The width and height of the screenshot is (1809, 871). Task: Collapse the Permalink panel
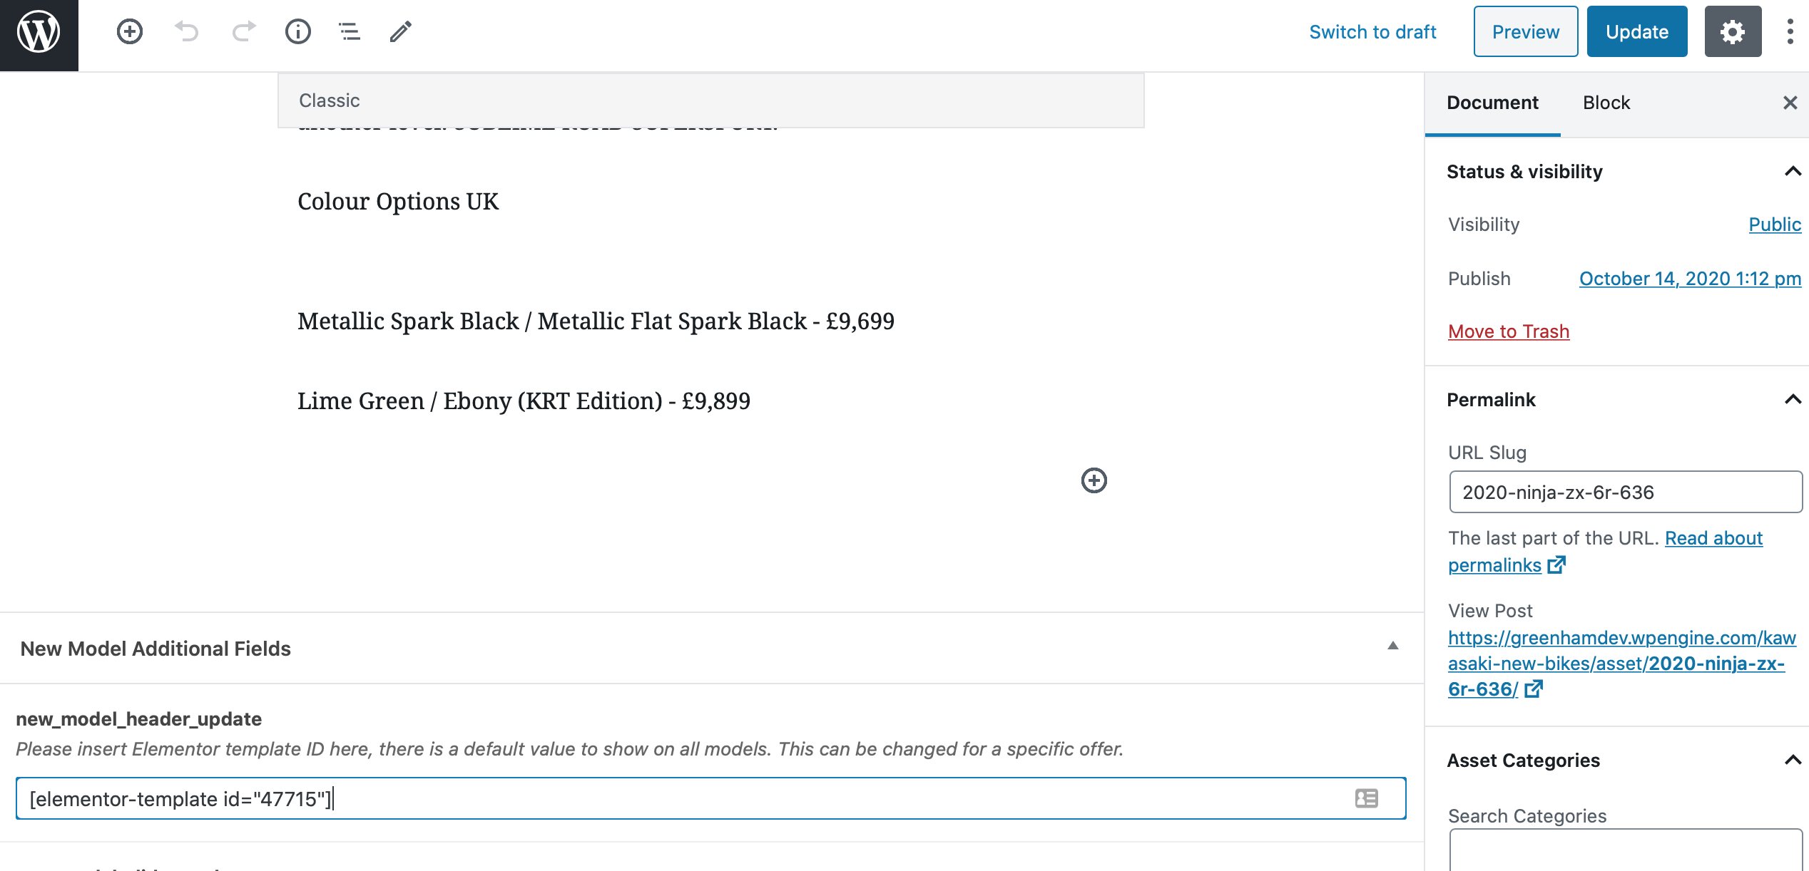tap(1793, 400)
